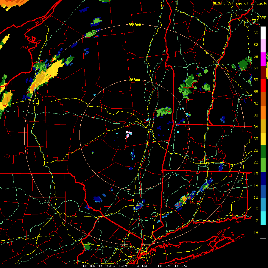Click the NEXLAB-College of DuPage label
This screenshot has width=268, height=268.
tap(239, 3)
